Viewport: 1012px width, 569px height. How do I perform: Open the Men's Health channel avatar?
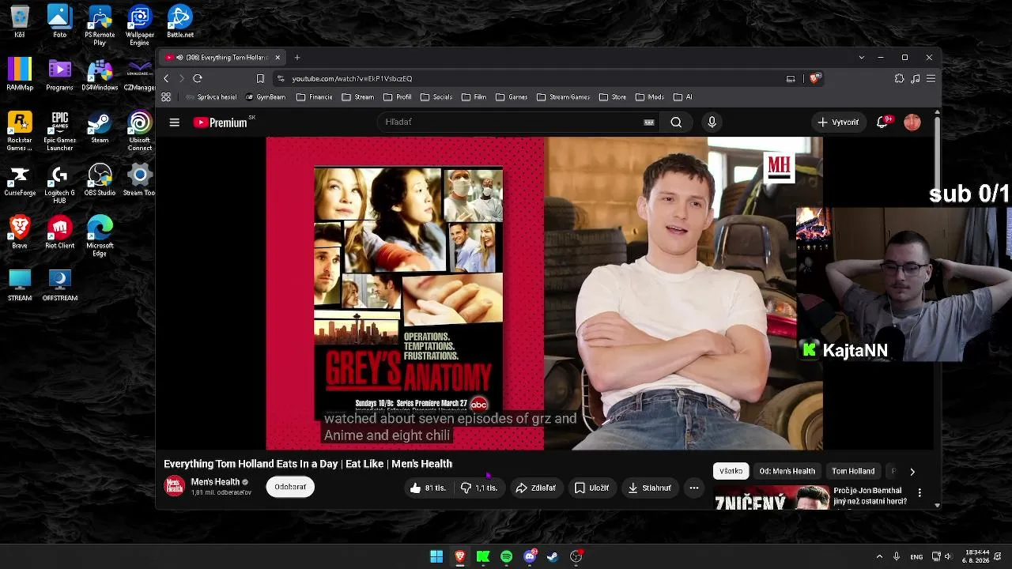coord(174,486)
